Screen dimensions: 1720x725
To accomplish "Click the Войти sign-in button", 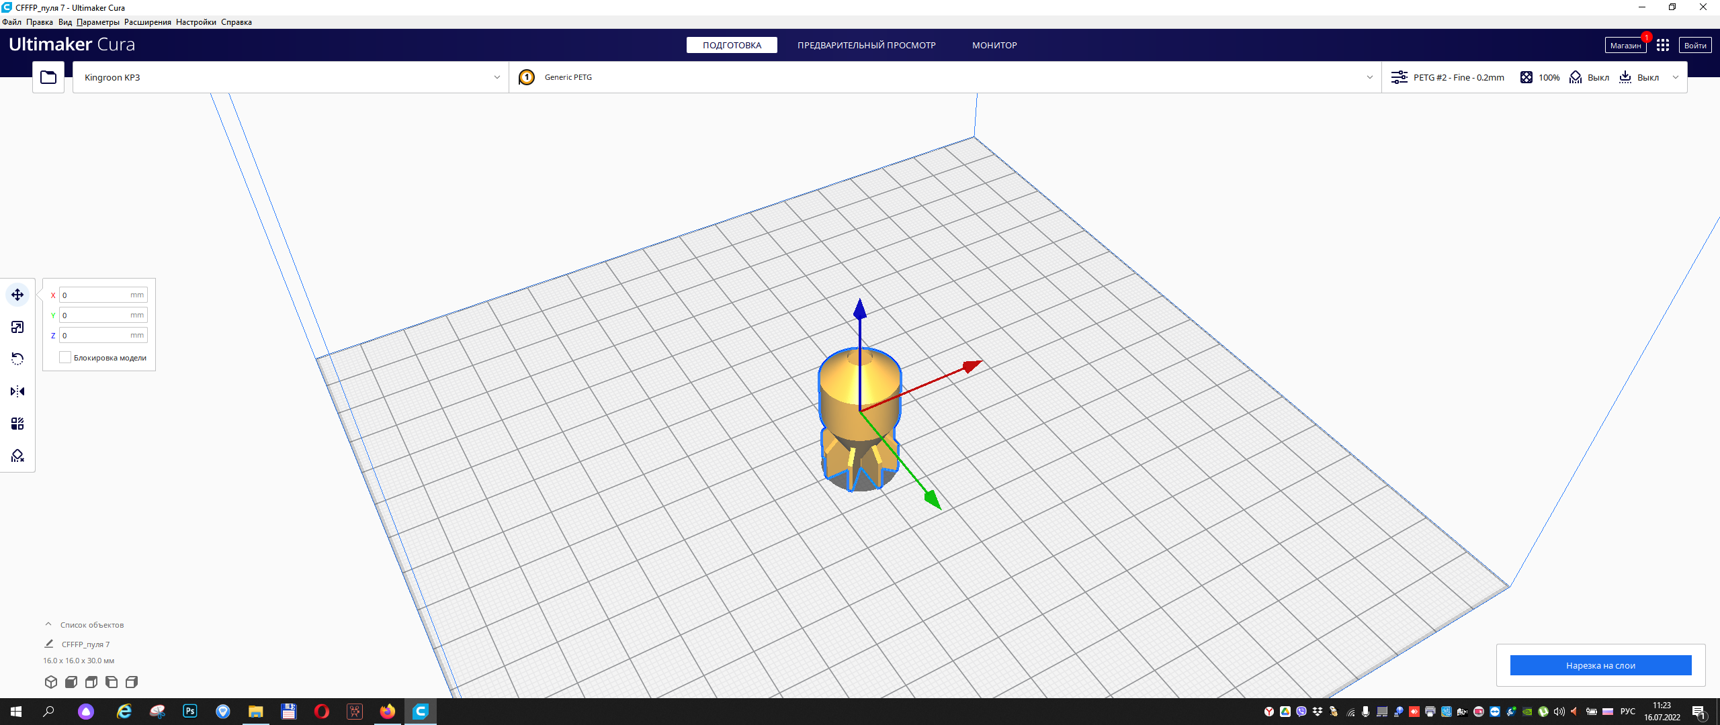I will coord(1694,45).
